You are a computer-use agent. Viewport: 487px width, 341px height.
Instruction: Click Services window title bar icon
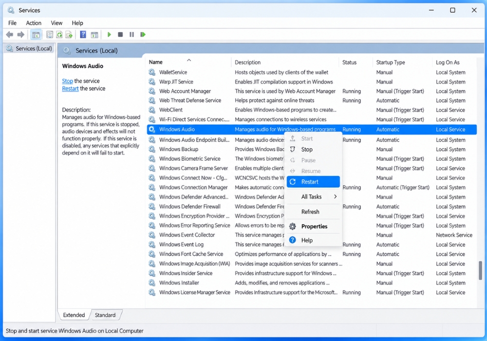coord(11,10)
